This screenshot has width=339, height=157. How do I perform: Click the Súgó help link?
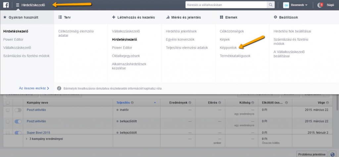pyautogui.click(x=330, y=5)
